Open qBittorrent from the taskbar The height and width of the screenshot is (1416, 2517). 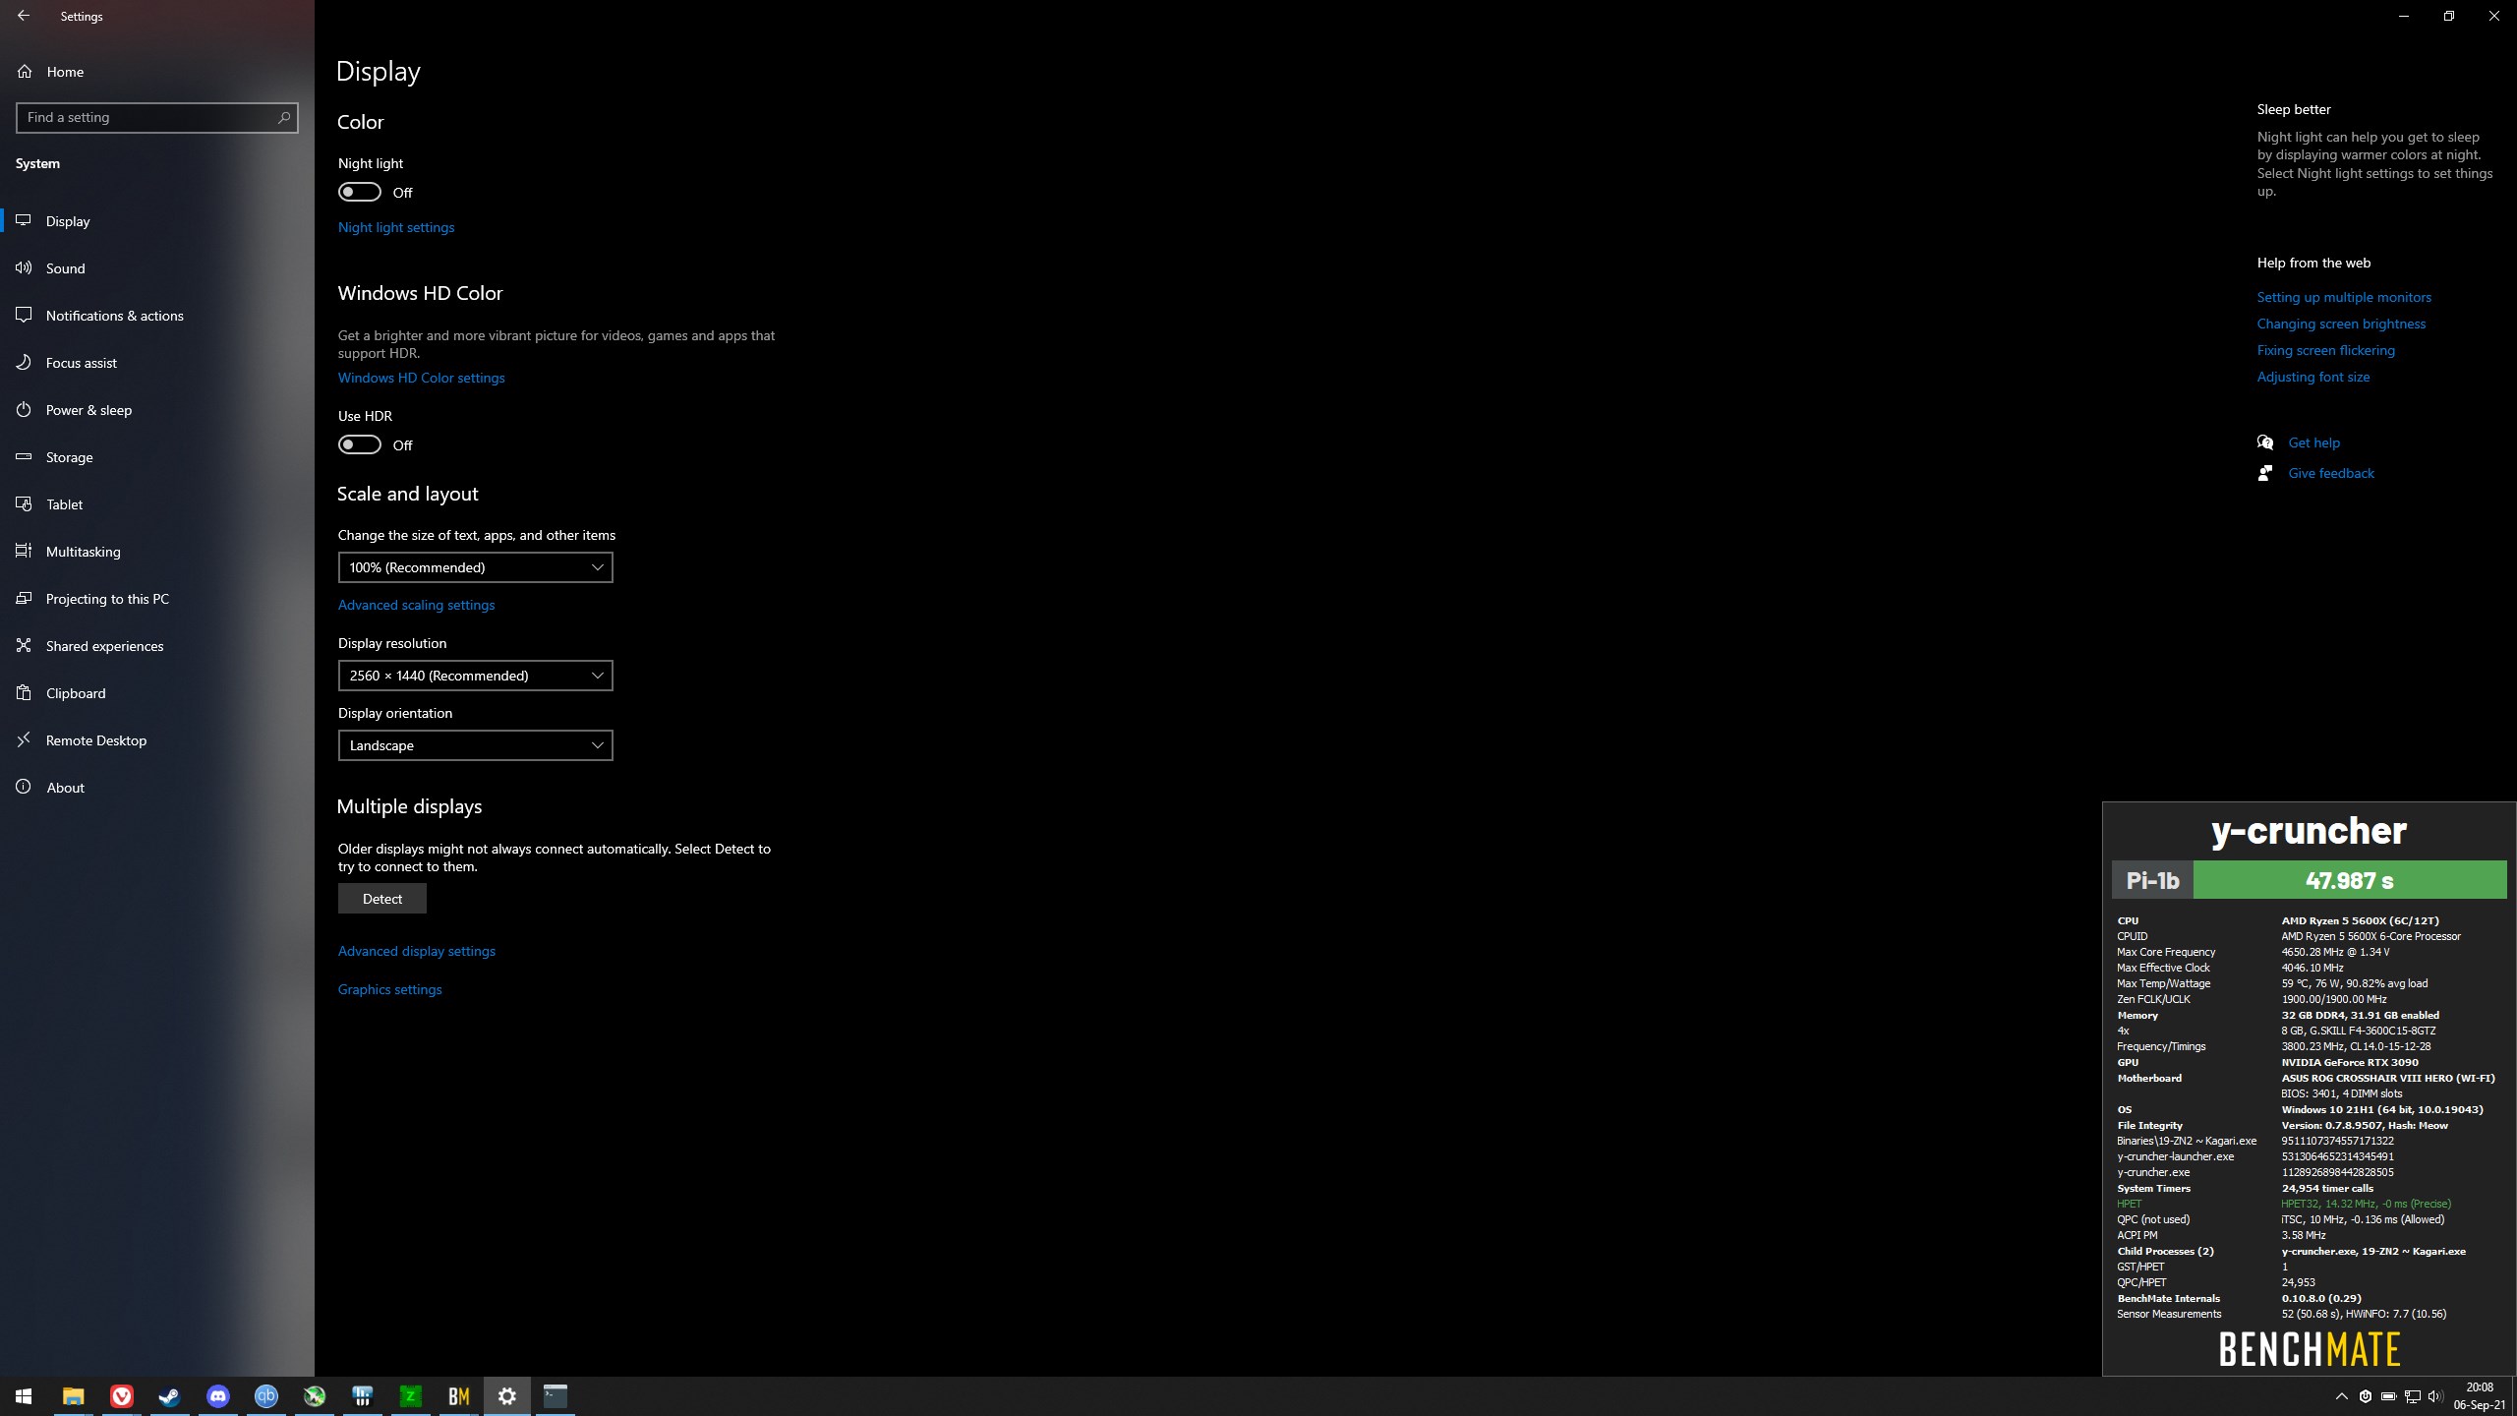coord(265,1396)
